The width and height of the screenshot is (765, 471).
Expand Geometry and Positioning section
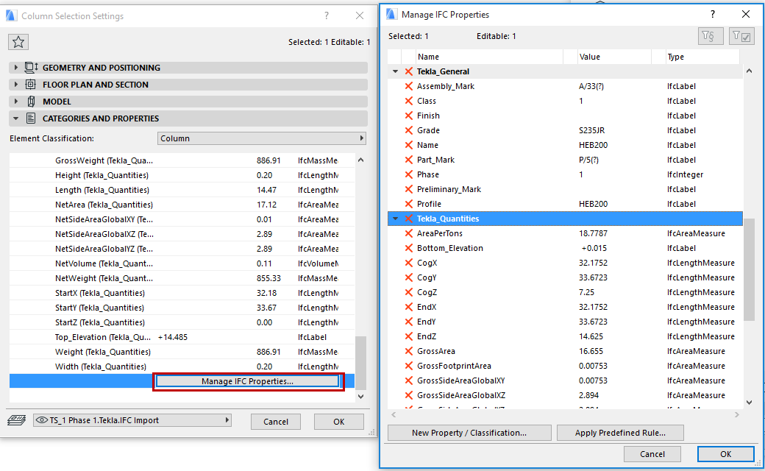point(15,68)
